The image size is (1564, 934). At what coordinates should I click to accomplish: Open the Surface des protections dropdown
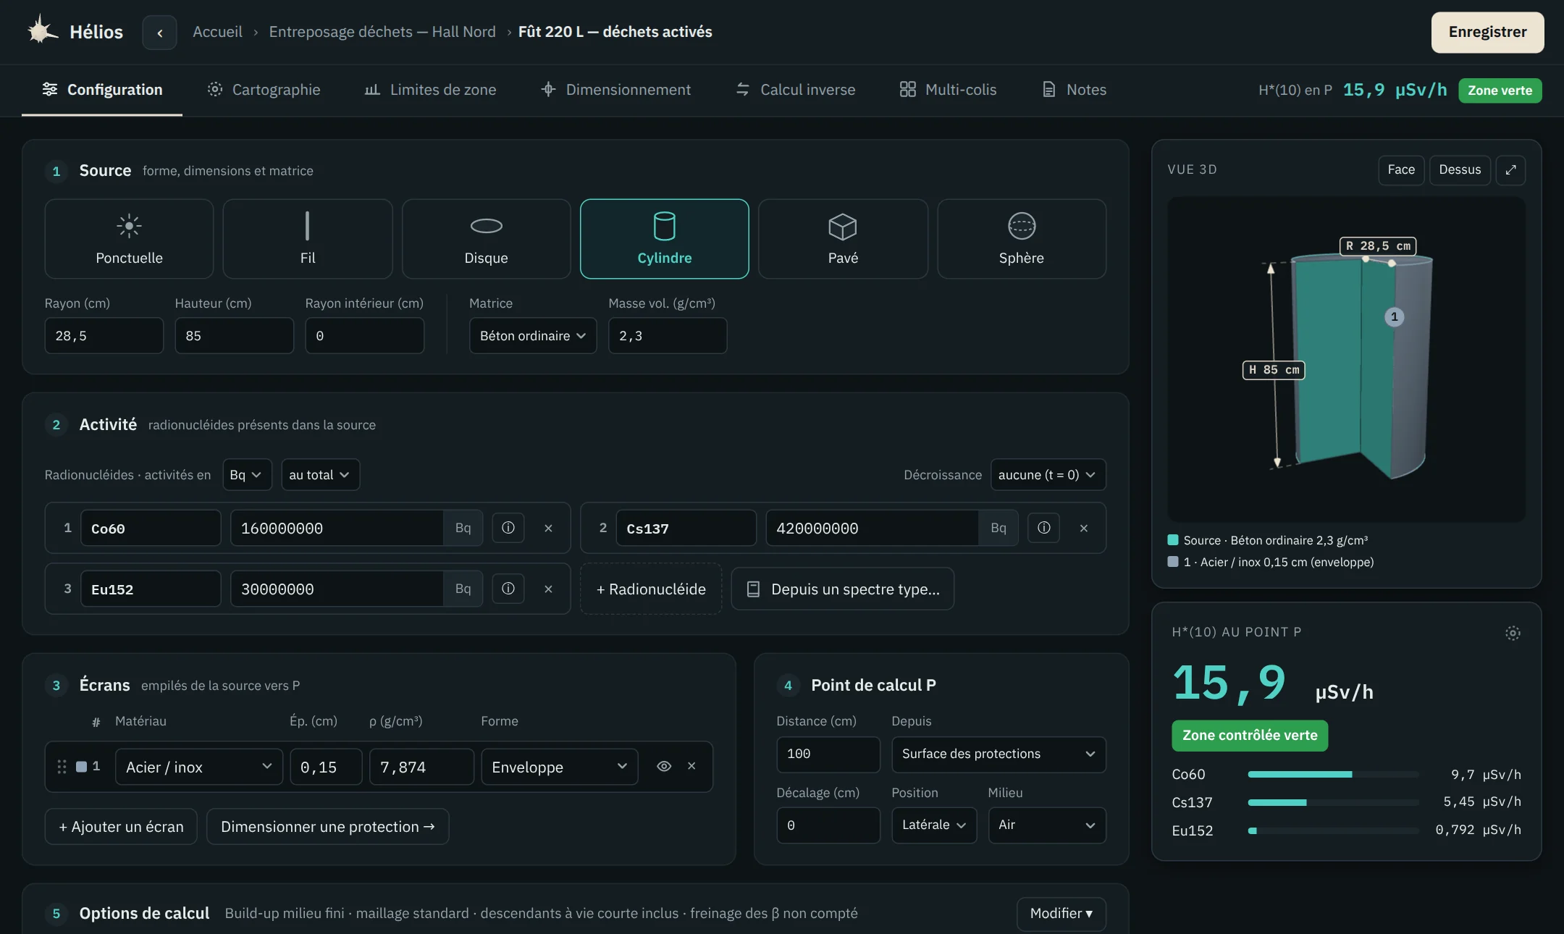tap(998, 754)
